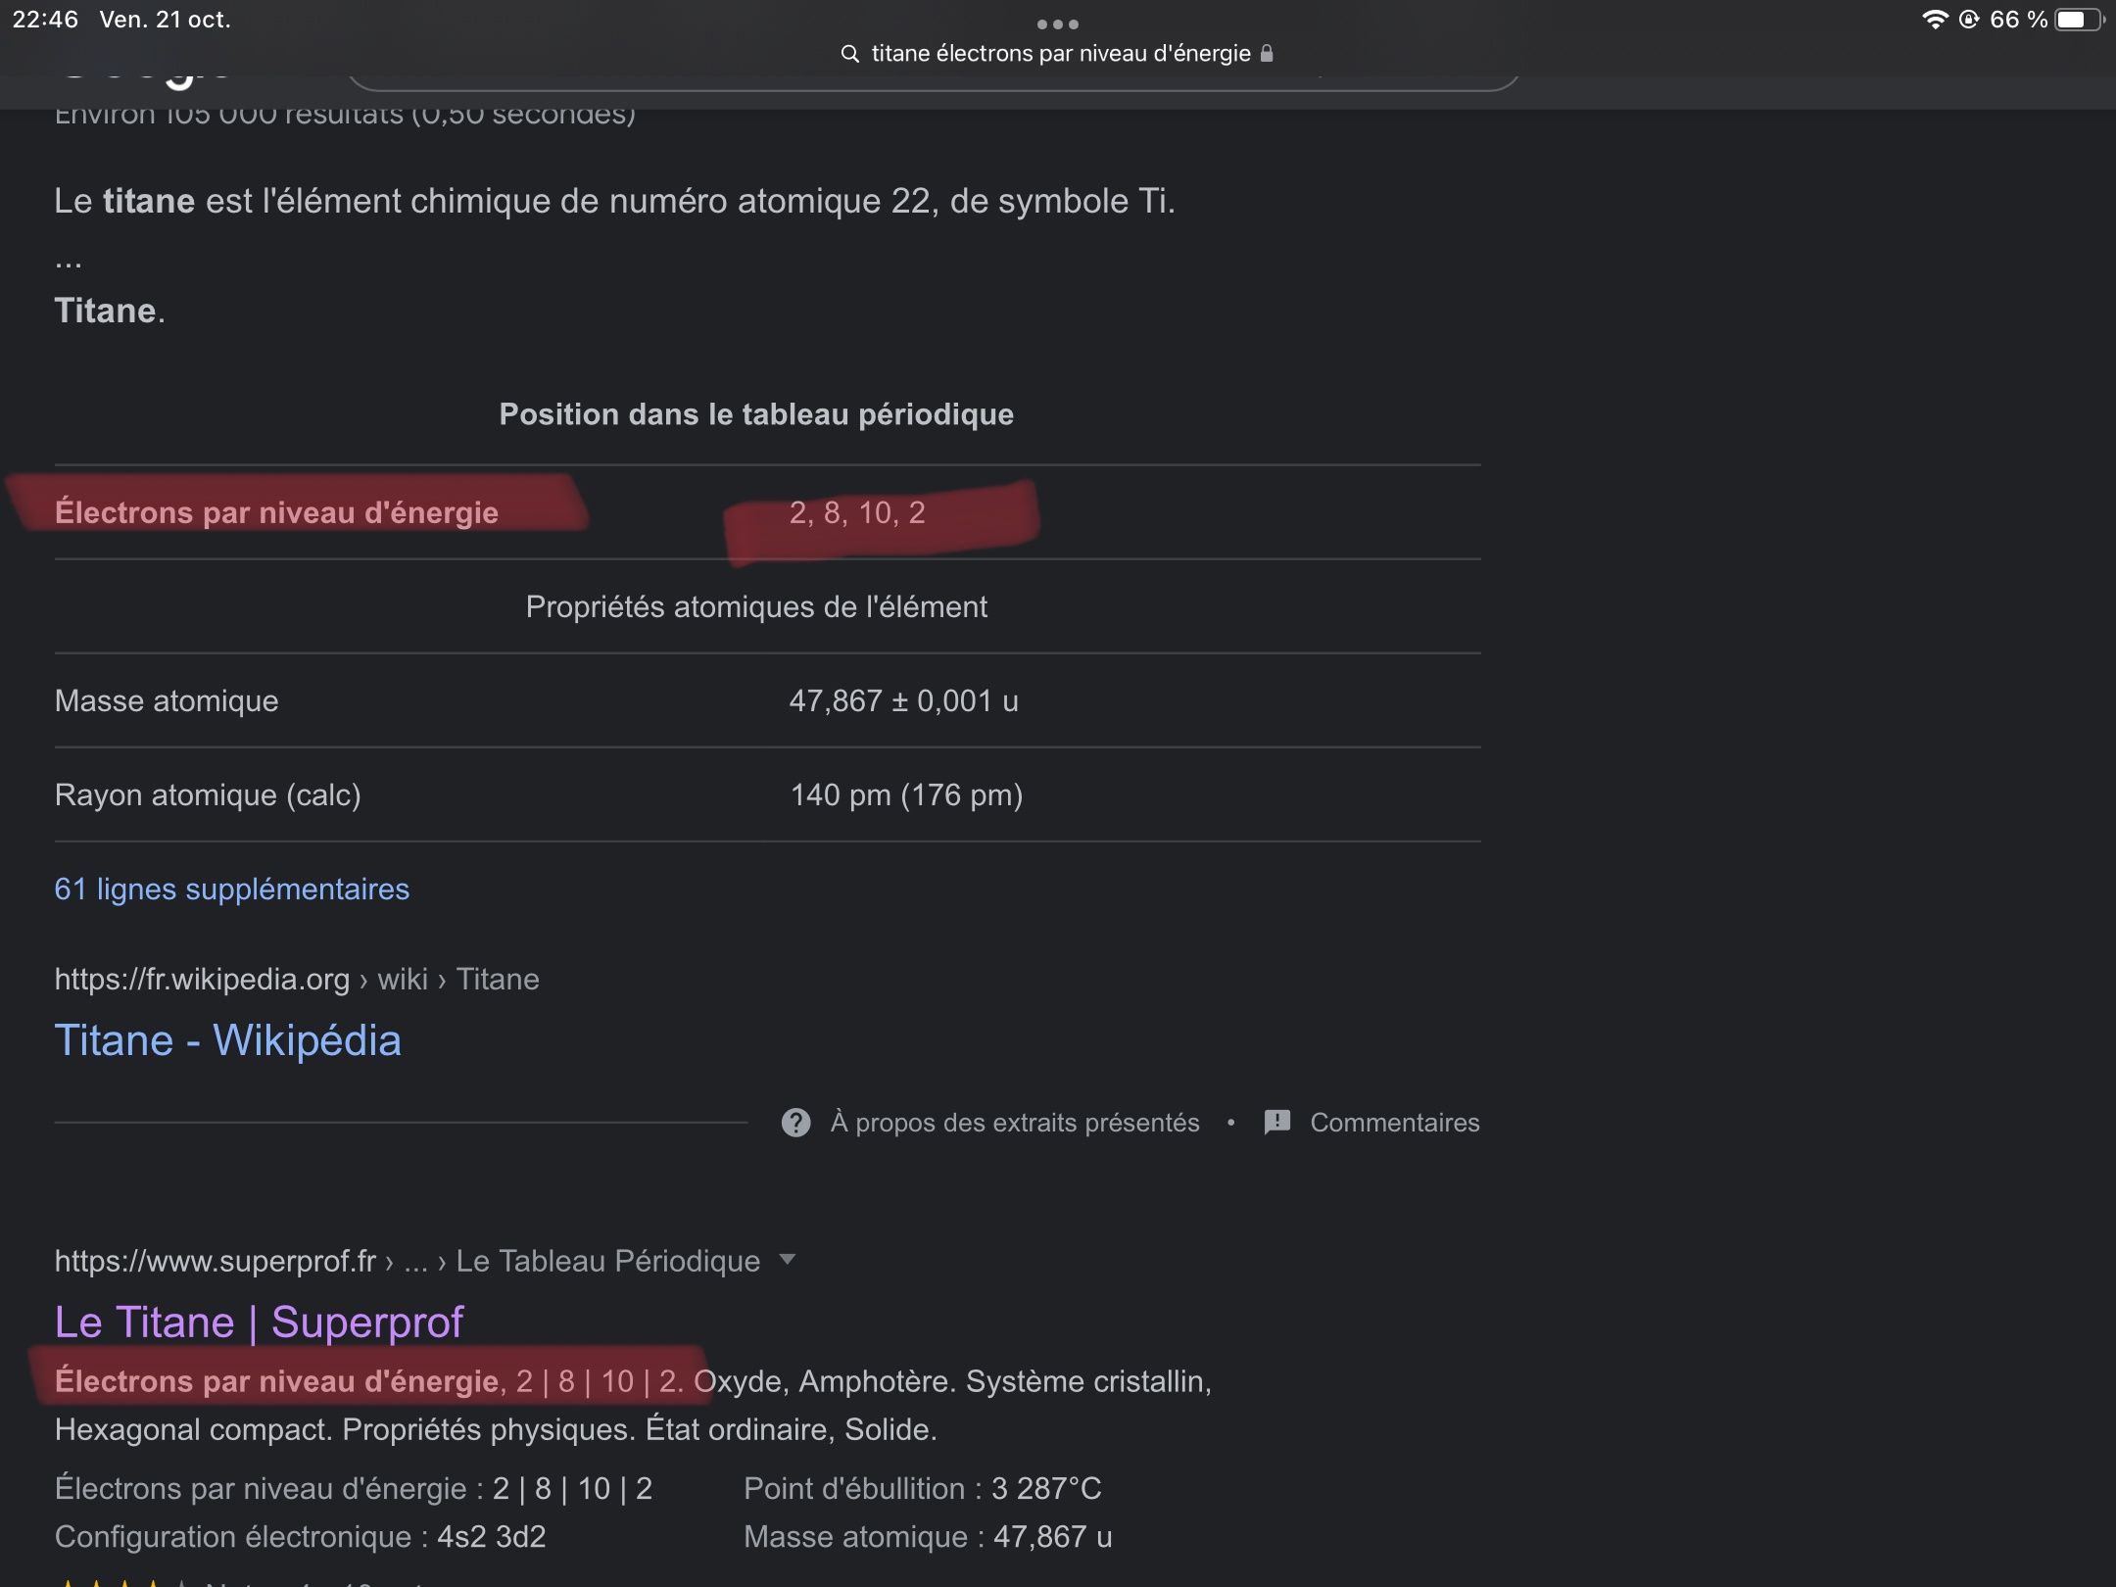Click À propos des extraits présentés

pos(1015,1123)
